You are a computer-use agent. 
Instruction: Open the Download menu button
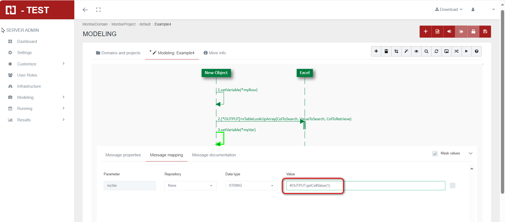[x=449, y=9]
